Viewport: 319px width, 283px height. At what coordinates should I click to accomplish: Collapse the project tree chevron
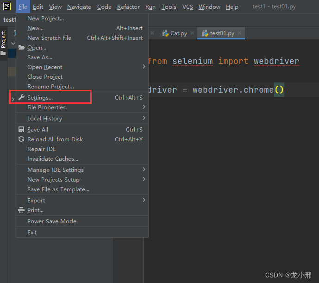(13, 44)
